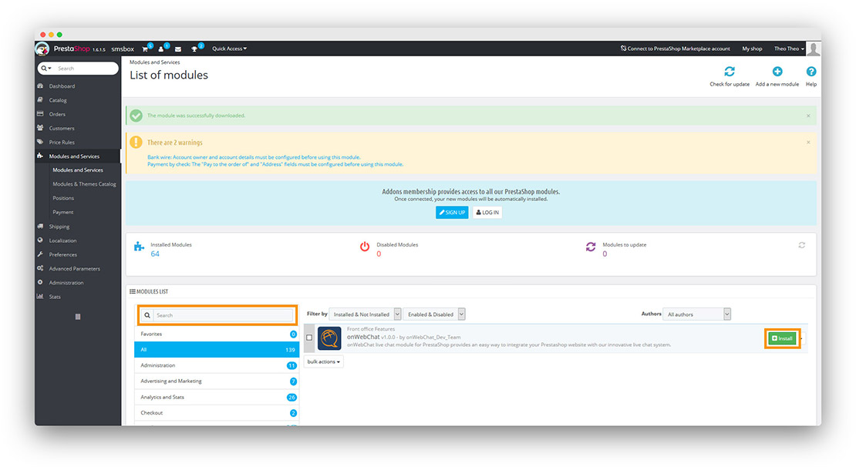Open messages via envelope icon
856x467 pixels.
tap(177, 49)
